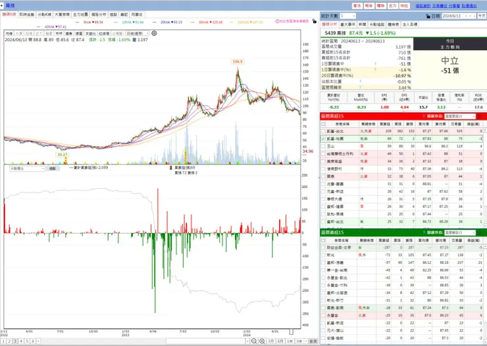Tick the checkbox for 國泰 in buy list

tap(323, 176)
